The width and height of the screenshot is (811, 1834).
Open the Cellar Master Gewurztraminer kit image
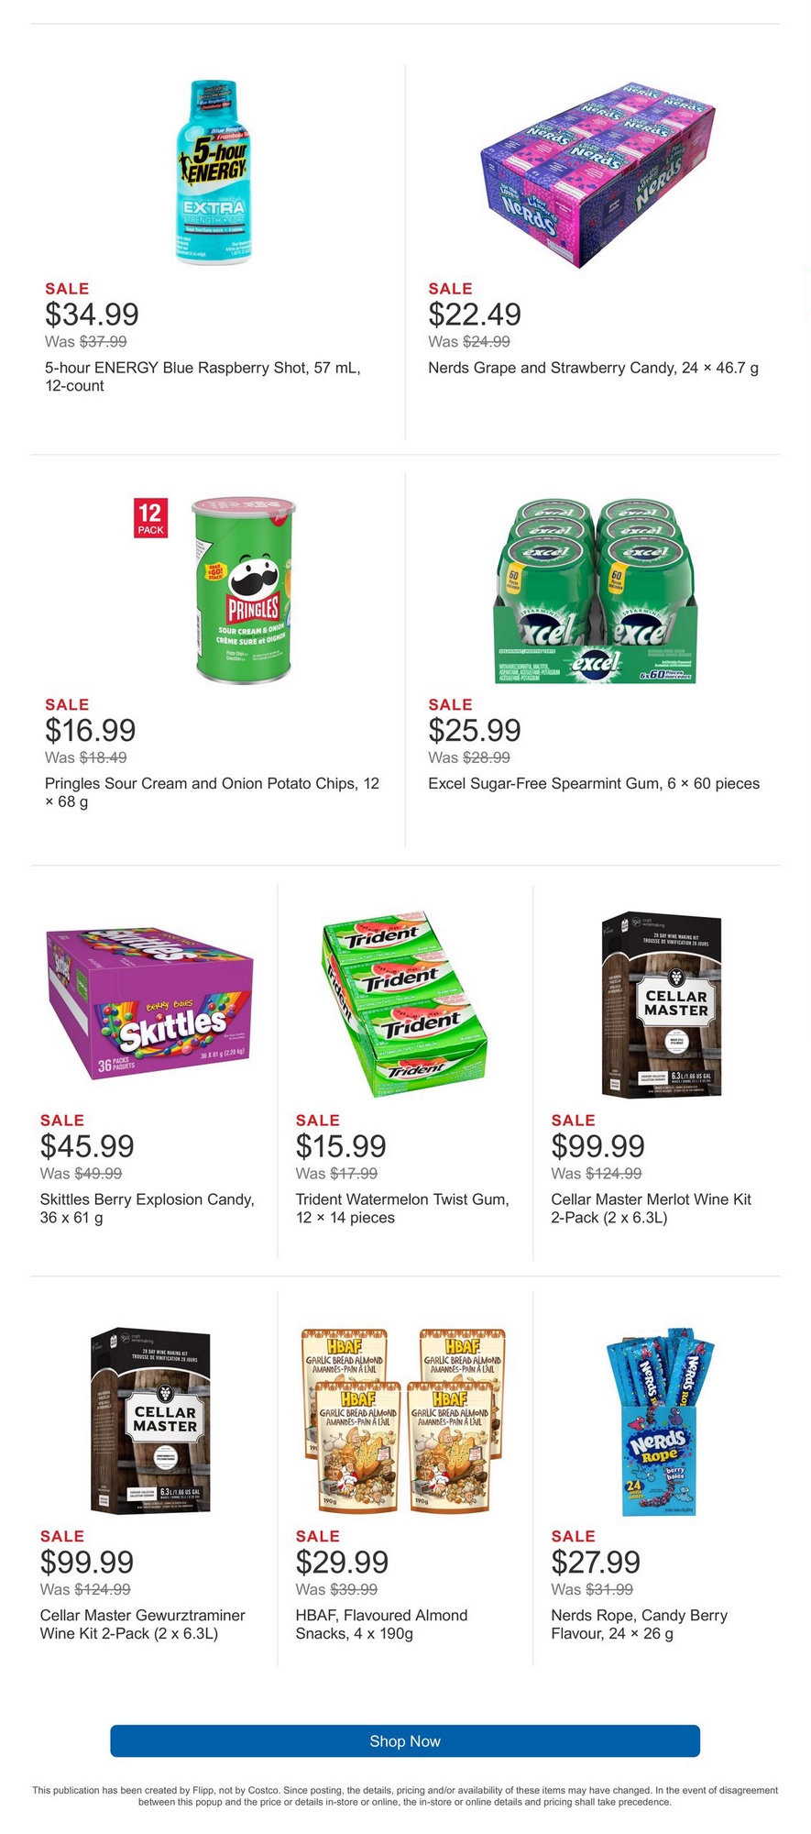pyautogui.click(x=150, y=1420)
